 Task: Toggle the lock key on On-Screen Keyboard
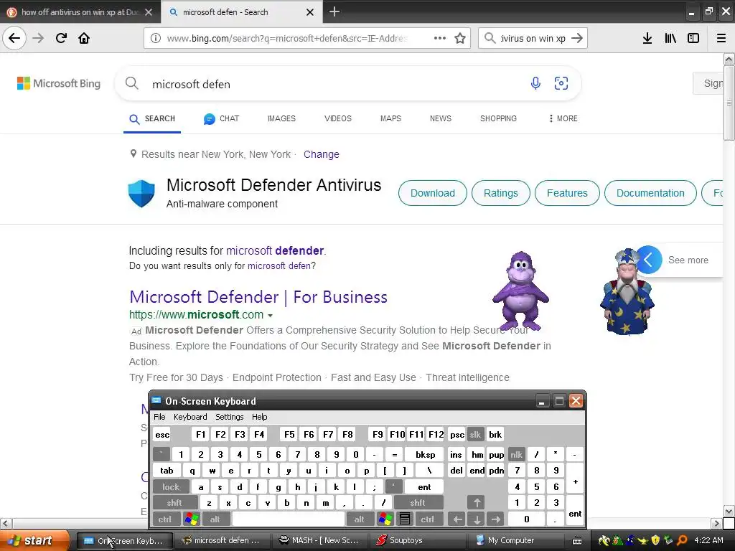(x=171, y=487)
